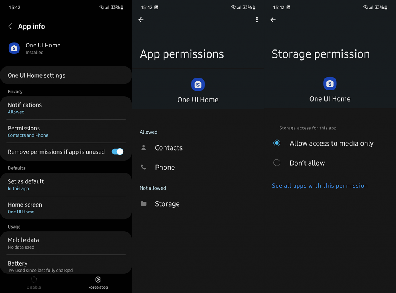
Task: Open One UI Home settings
Action: click(66, 75)
